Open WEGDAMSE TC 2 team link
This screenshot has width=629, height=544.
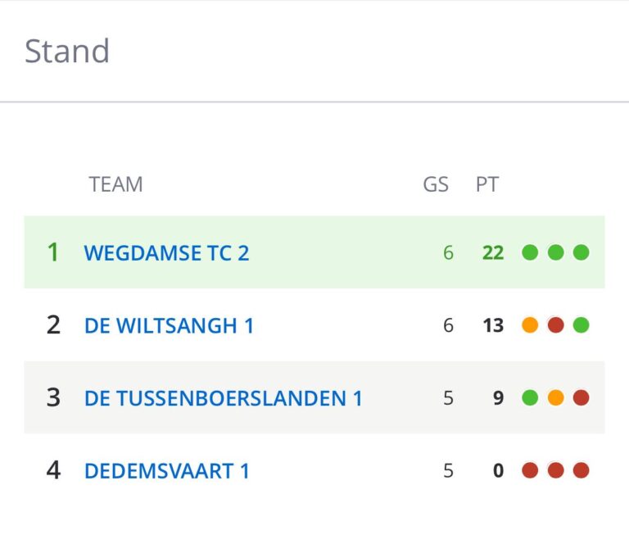tap(166, 252)
